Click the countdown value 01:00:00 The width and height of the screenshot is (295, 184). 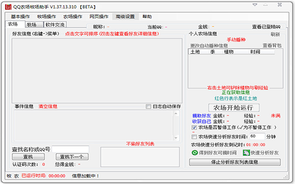point(256,145)
